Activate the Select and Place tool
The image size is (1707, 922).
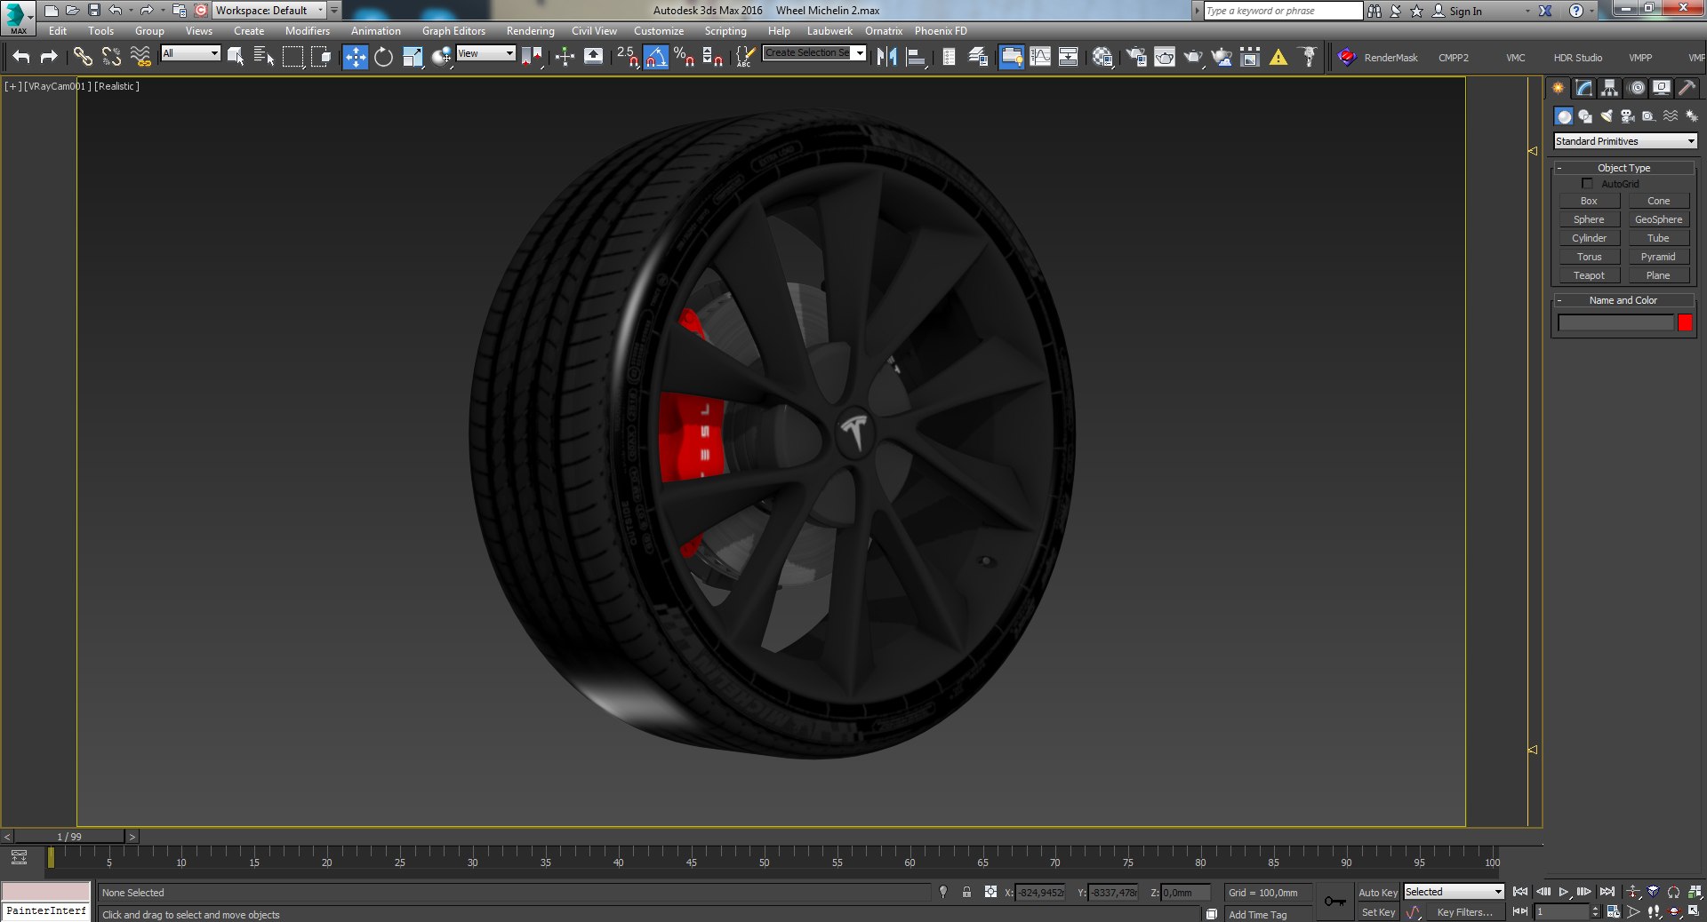[x=441, y=57]
